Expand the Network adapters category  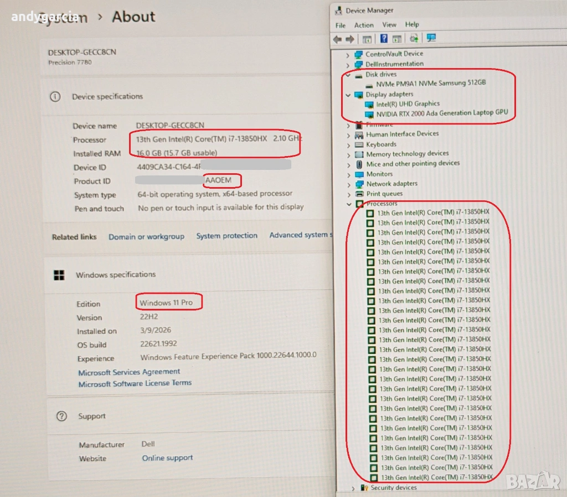click(348, 184)
